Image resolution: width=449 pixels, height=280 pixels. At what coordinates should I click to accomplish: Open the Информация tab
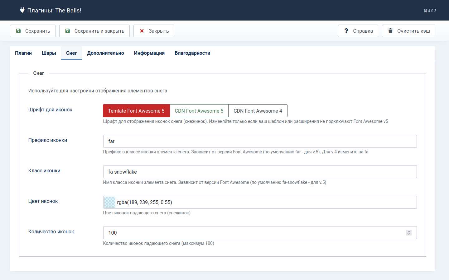tap(149, 53)
